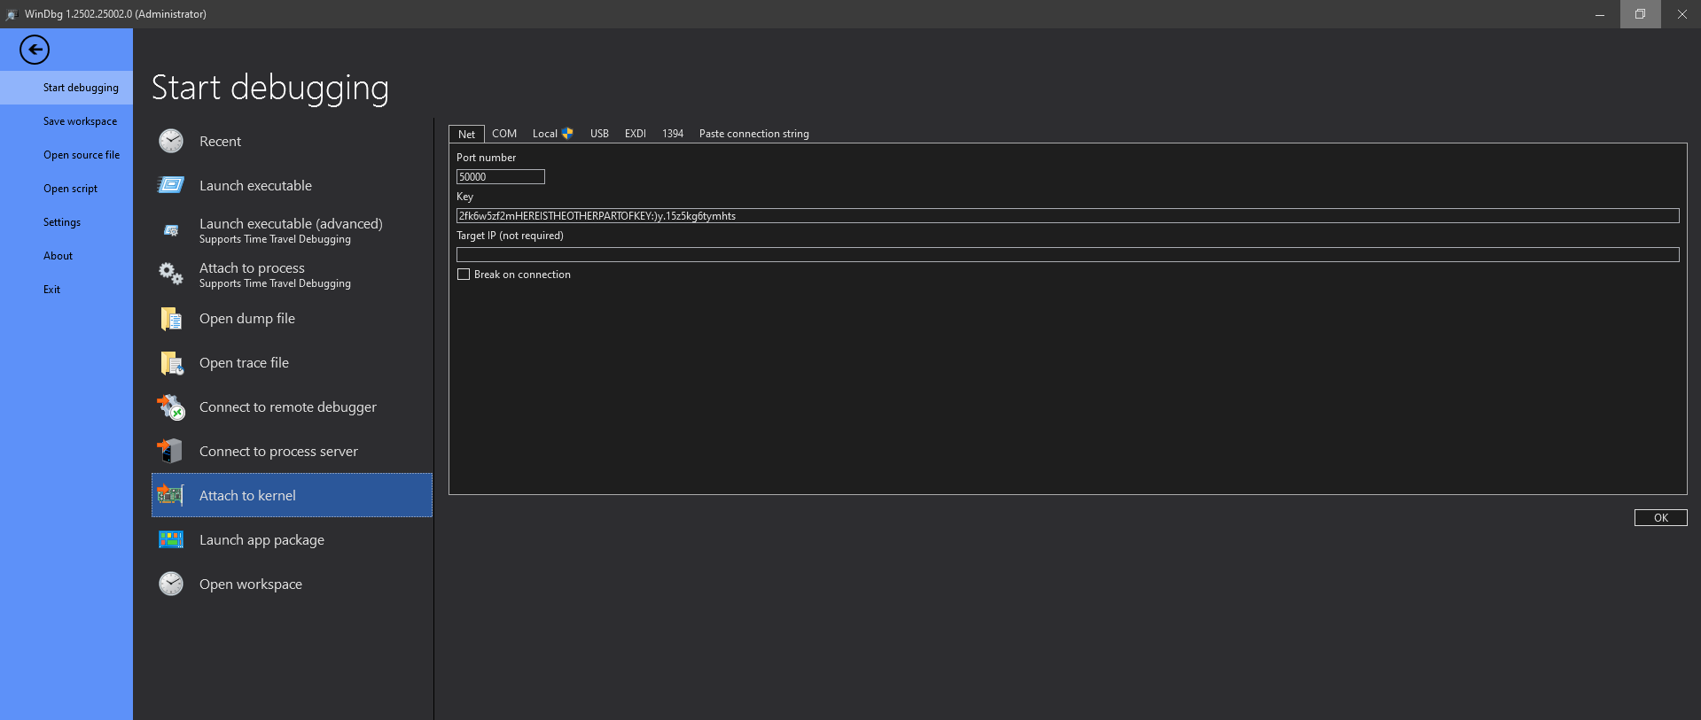Select Open script in sidebar
Image resolution: width=1701 pixels, height=720 pixels.
[x=66, y=189]
